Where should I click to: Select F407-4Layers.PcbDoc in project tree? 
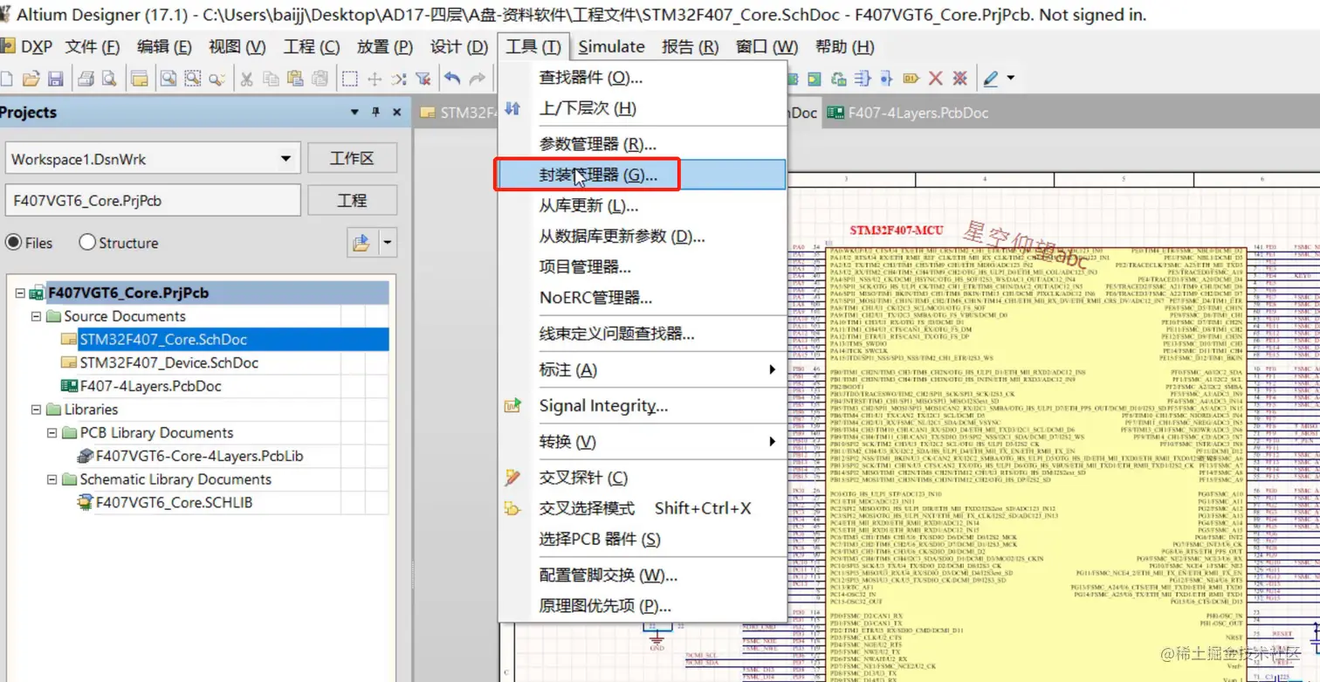coord(150,386)
